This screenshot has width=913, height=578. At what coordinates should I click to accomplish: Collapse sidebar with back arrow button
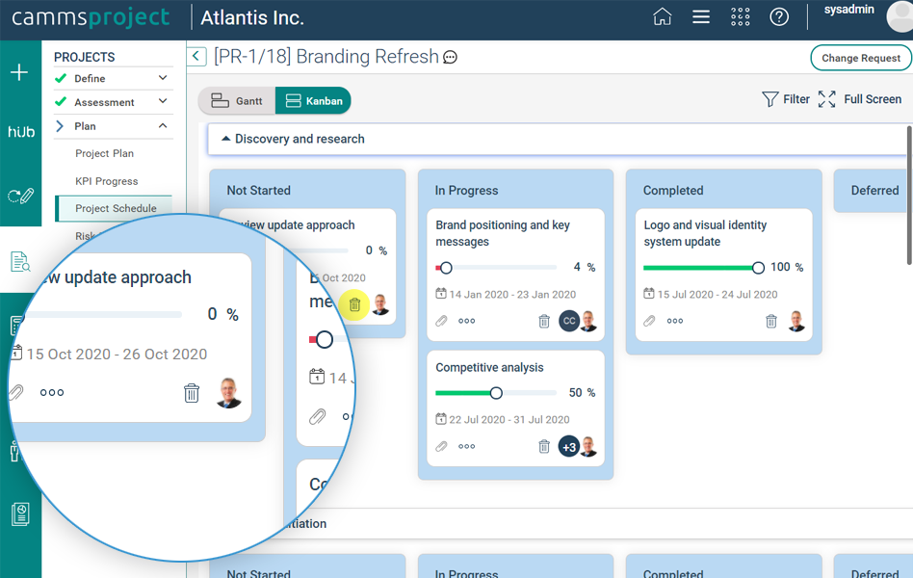[x=196, y=57]
